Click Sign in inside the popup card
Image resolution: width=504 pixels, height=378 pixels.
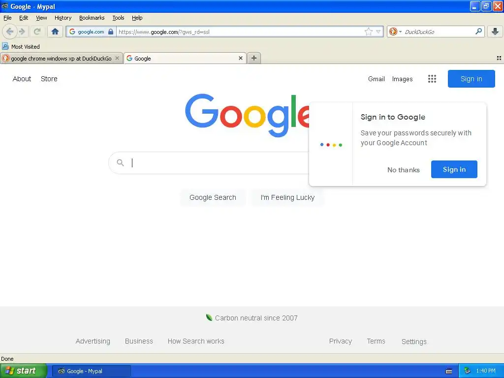click(454, 169)
